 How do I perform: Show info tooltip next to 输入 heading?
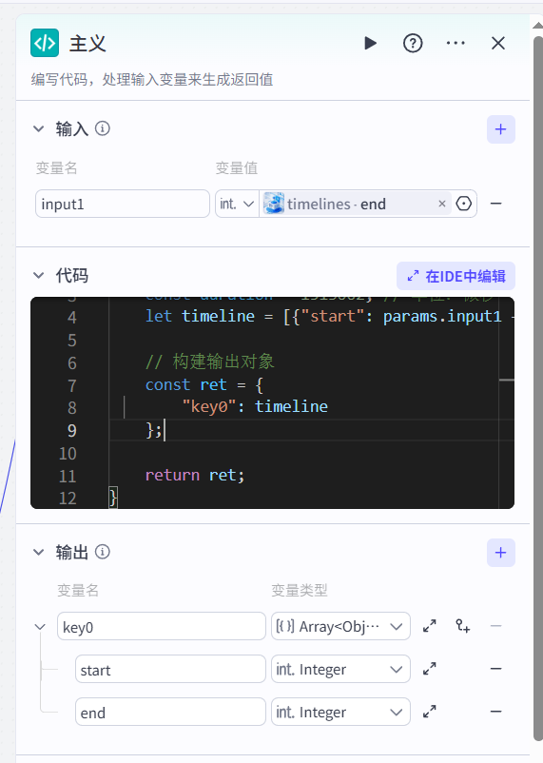[102, 128]
